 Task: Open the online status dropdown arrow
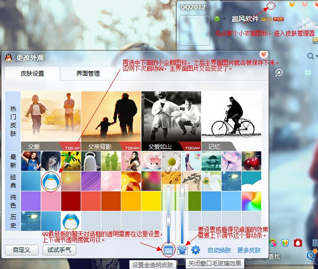(x=224, y=20)
